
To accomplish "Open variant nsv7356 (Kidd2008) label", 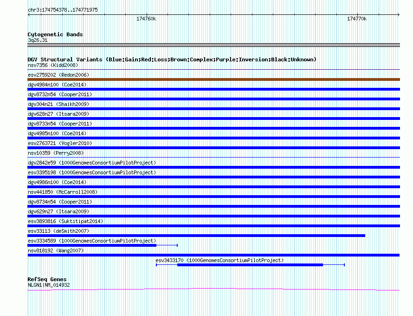I will coord(53,65).
